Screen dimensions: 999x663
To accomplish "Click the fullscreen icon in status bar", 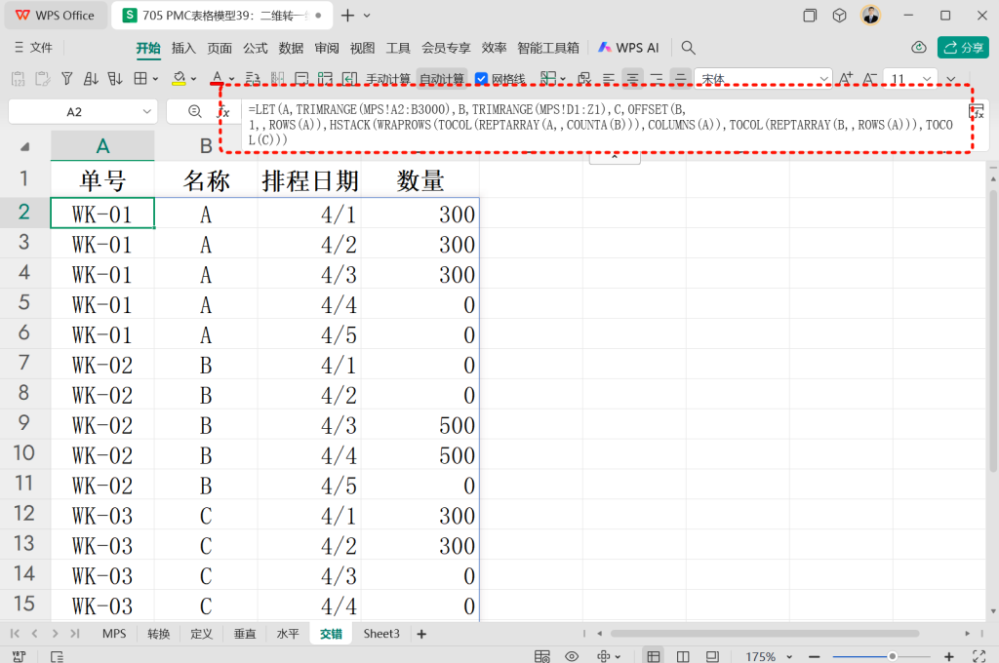I will (x=979, y=656).
